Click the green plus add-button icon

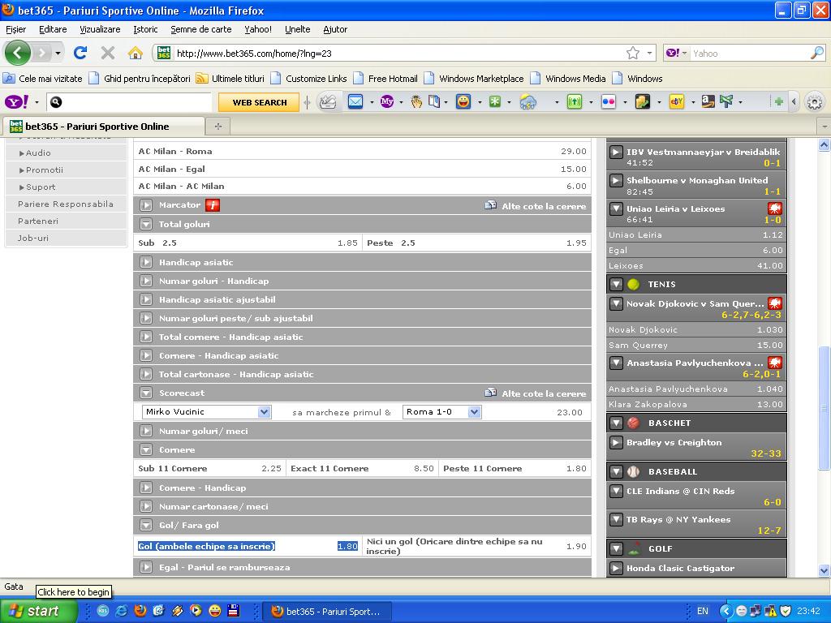[x=778, y=101]
